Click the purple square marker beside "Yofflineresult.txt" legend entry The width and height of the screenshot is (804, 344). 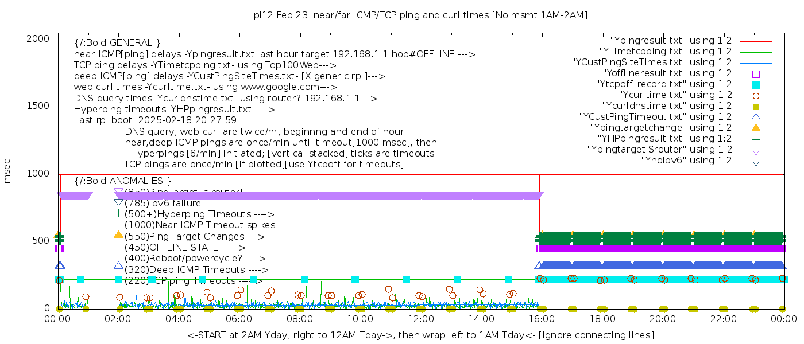[756, 73]
